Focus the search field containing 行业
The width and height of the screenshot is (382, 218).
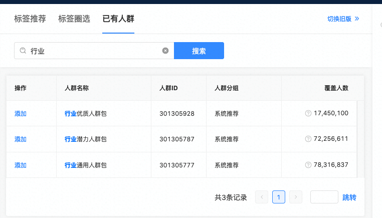[94, 51]
